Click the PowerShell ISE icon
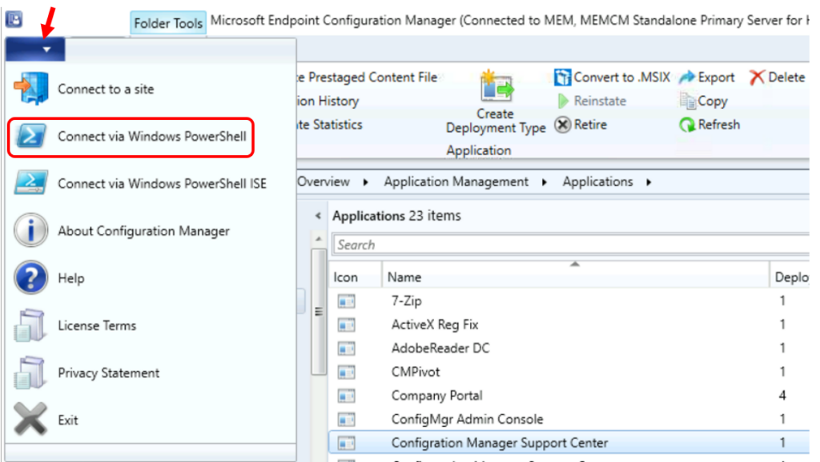Screen dimensions: 820x462 click(x=31, y=183)
